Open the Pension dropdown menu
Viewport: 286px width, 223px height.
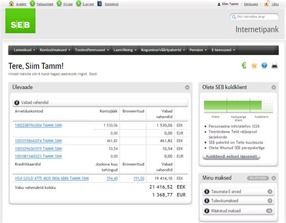pos(198,50)
